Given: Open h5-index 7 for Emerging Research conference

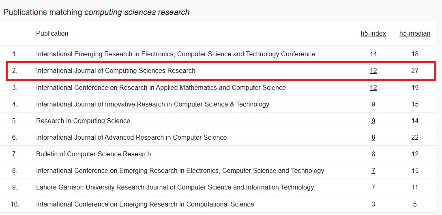Looking at the screenshot, I should (373, 171).
